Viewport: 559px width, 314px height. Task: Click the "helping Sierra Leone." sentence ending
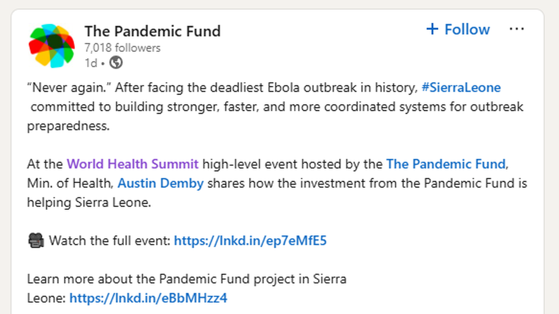click(x=89, y=202)
